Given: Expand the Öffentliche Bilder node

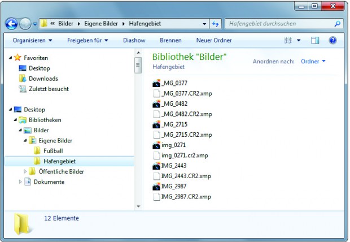Looking at the screenshot, I should (x=25, y=171).
